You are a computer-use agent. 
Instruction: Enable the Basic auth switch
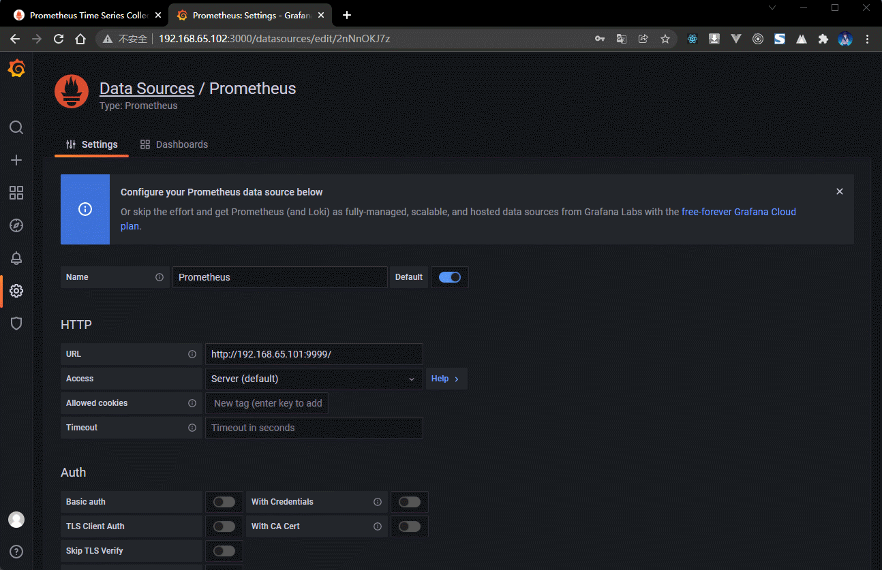224,502
